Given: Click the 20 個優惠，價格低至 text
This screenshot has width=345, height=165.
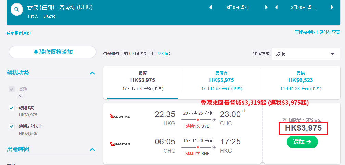Looking at the screenshot, I should (302, 120).
